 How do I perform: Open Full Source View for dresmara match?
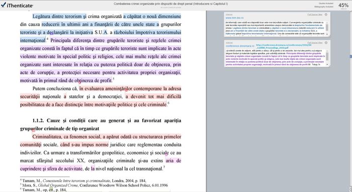315,43
